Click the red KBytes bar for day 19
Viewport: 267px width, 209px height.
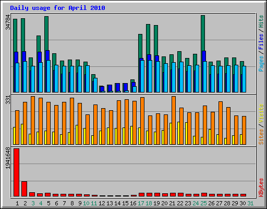click(157, 195)
